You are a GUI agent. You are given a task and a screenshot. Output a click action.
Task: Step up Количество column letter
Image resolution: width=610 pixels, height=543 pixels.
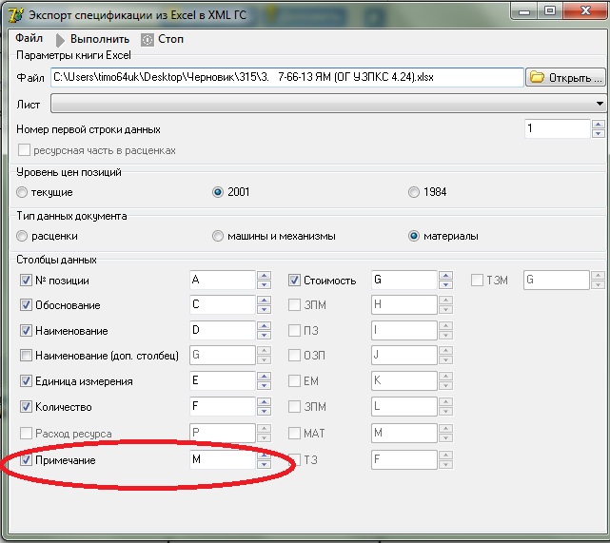click(x=264, y=402)
